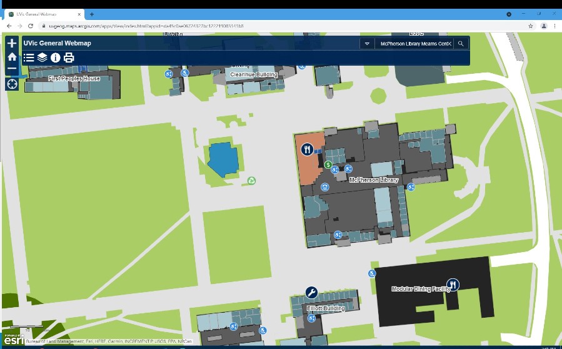
Task: Click the UVic General Webmap title
Action: [58, 43]
